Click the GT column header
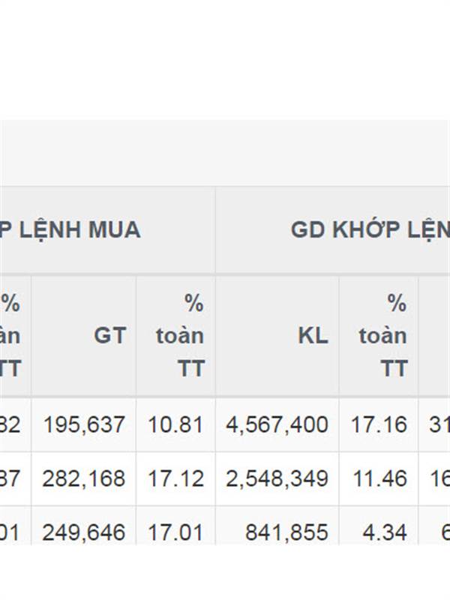This screenshot has height=600, width=450. [x=110, y=335]
